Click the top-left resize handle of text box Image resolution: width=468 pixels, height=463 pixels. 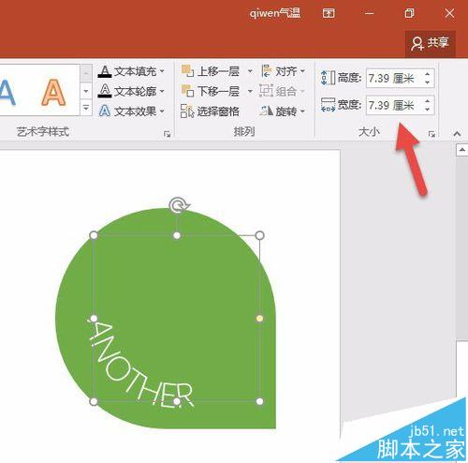click(x=94, y=235)
